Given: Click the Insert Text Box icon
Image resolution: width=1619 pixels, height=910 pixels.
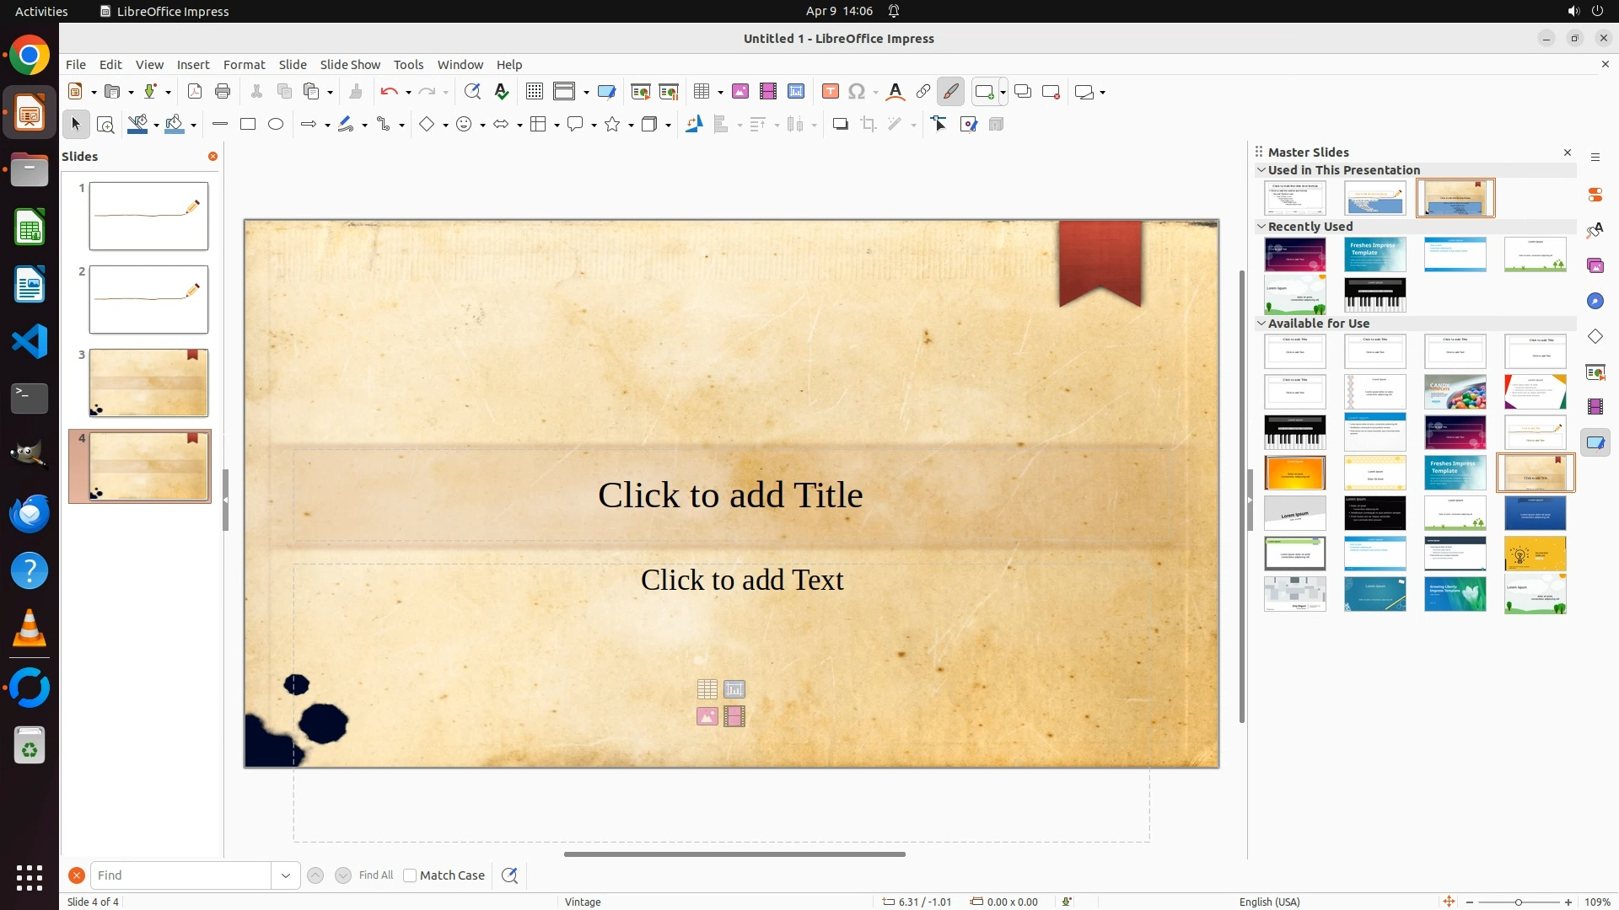Looking at the screenshot, I should [831, 92].
